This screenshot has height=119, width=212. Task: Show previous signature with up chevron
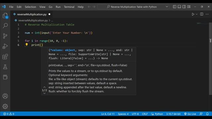pyautogui.click(x=44, y=87)
